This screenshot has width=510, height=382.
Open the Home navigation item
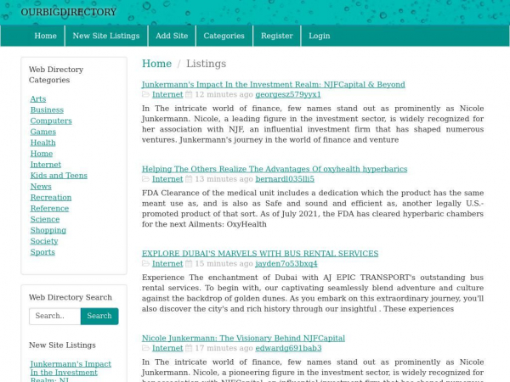(x=46, y=36)
